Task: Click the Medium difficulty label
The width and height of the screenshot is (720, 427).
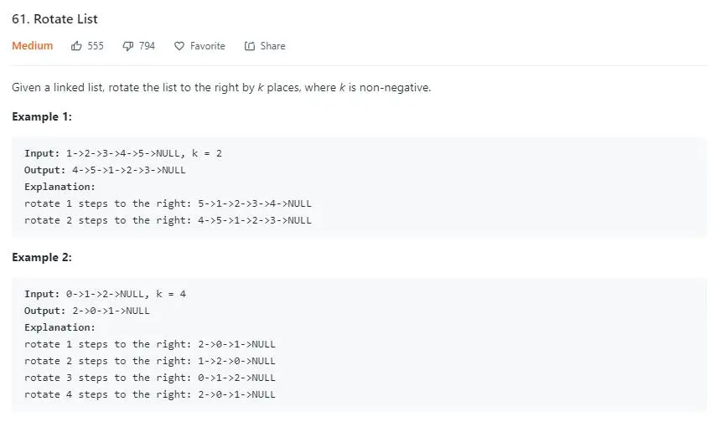Action: point(33,46)
